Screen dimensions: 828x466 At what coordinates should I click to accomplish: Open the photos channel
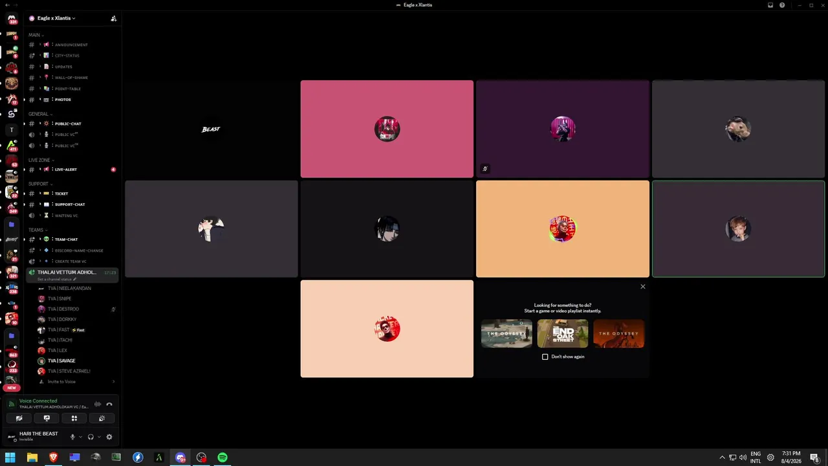[x=71, y=100]
